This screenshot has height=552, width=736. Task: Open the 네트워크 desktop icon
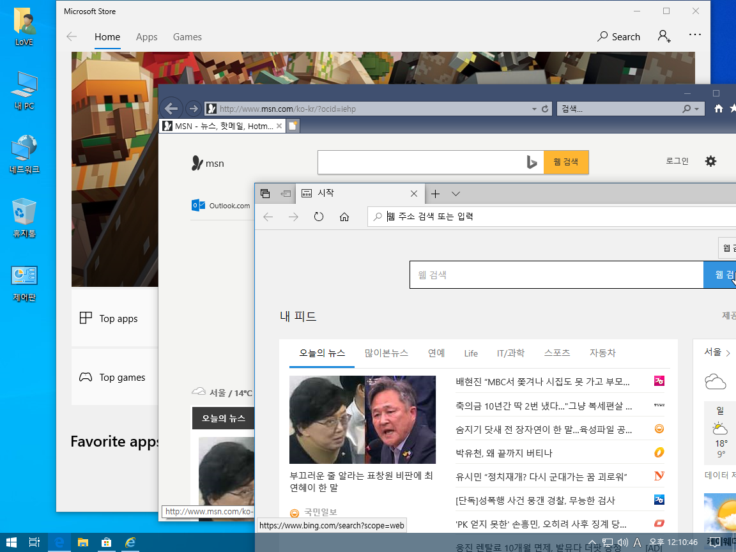point(24,154)
